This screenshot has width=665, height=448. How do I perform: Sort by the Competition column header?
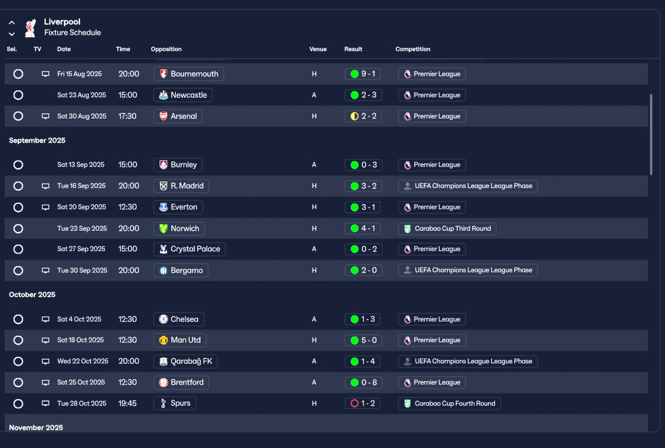click(413, 49)
